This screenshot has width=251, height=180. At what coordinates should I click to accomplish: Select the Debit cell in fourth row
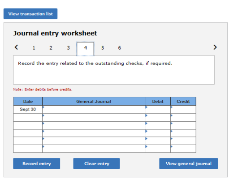(158, 133)
